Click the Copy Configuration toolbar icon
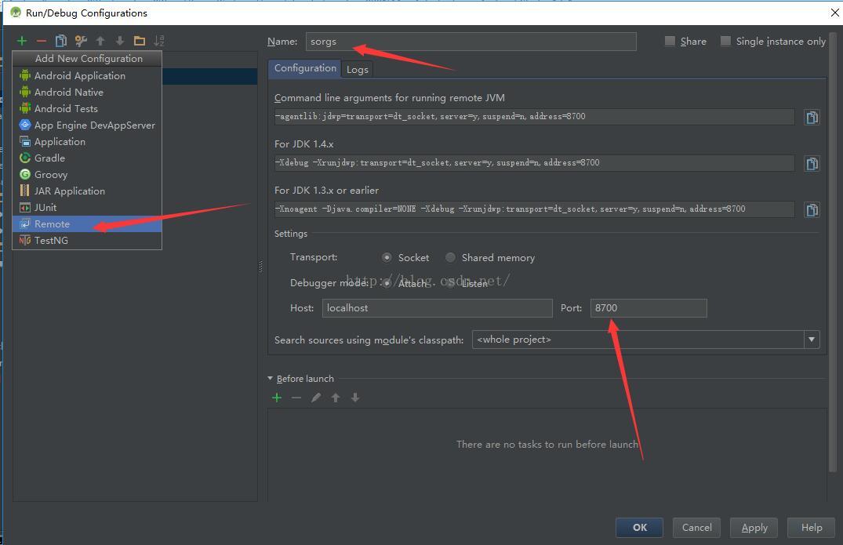 (60, 41)
